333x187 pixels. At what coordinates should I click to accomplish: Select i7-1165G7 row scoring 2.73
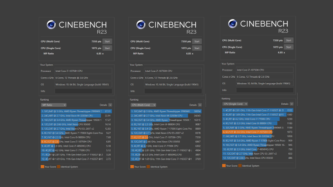[x=76, y=159]
